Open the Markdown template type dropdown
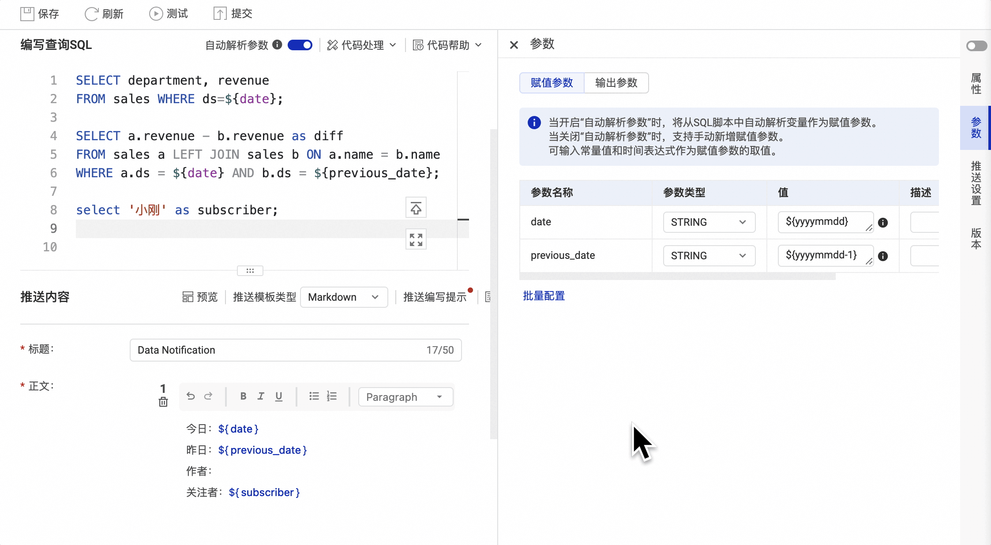 click(343, 297)
